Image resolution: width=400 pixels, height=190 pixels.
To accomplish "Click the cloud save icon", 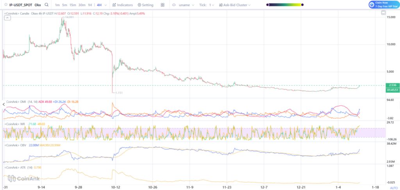I will pyautogui.click(x=174, y=5).
